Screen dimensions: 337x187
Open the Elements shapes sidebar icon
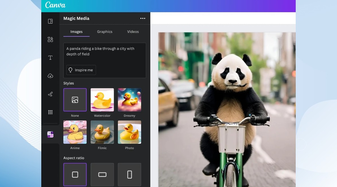50,40
